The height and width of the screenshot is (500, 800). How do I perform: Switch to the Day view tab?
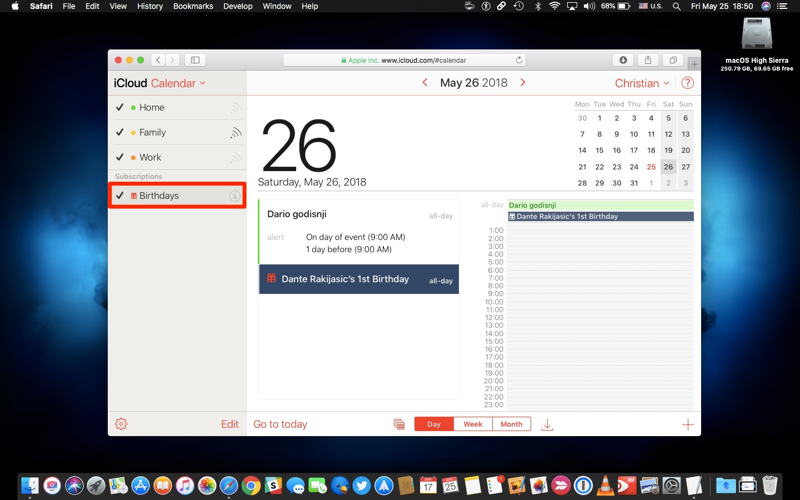[x=434, y=424]
